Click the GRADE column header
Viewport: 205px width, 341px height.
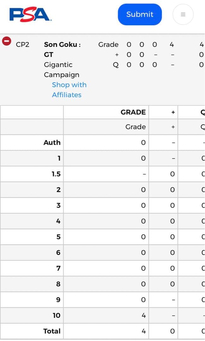click(x=133, y=112)
